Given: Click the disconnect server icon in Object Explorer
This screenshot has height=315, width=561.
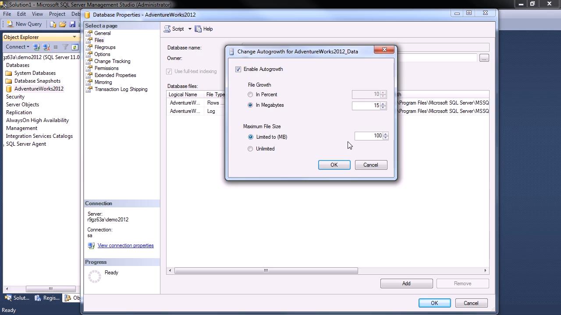Looking at the screenshot, I should (x=46, y=47).
